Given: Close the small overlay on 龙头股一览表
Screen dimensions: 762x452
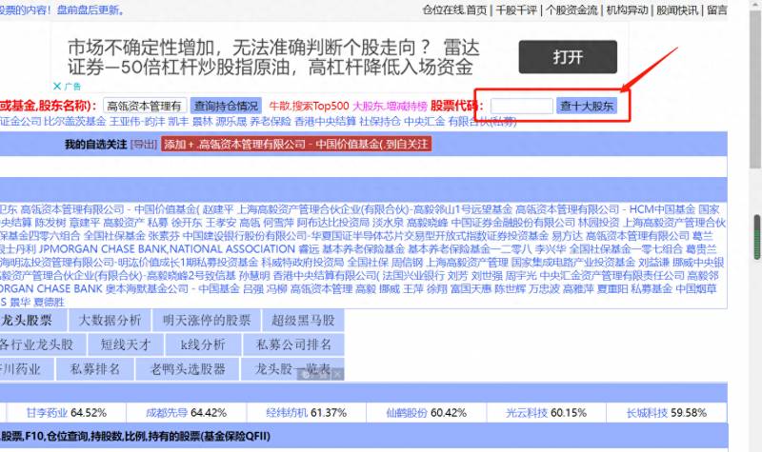Looking at the screenshot, I should pyautogui.click(x=338, y=374).
